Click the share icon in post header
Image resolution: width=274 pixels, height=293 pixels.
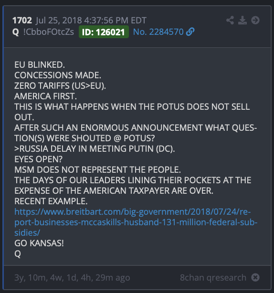[230, 20]
